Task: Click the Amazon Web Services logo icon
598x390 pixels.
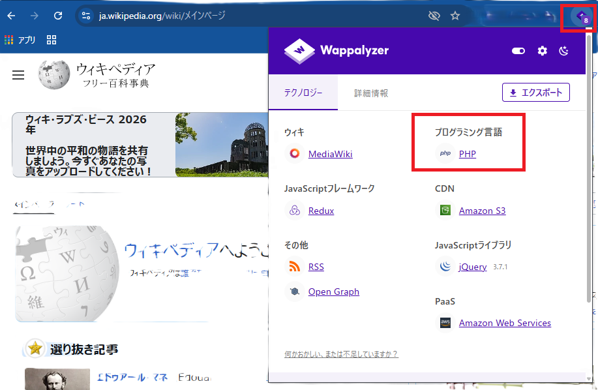Action: point(445,323)
